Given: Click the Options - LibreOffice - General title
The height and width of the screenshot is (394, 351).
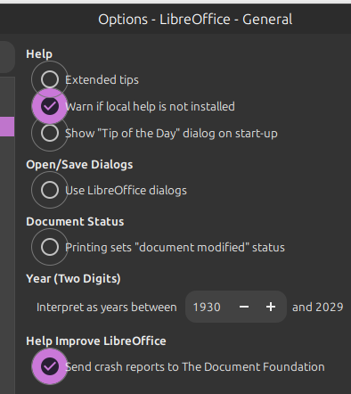Looking at the screenshot, I should tap(195, 20).
